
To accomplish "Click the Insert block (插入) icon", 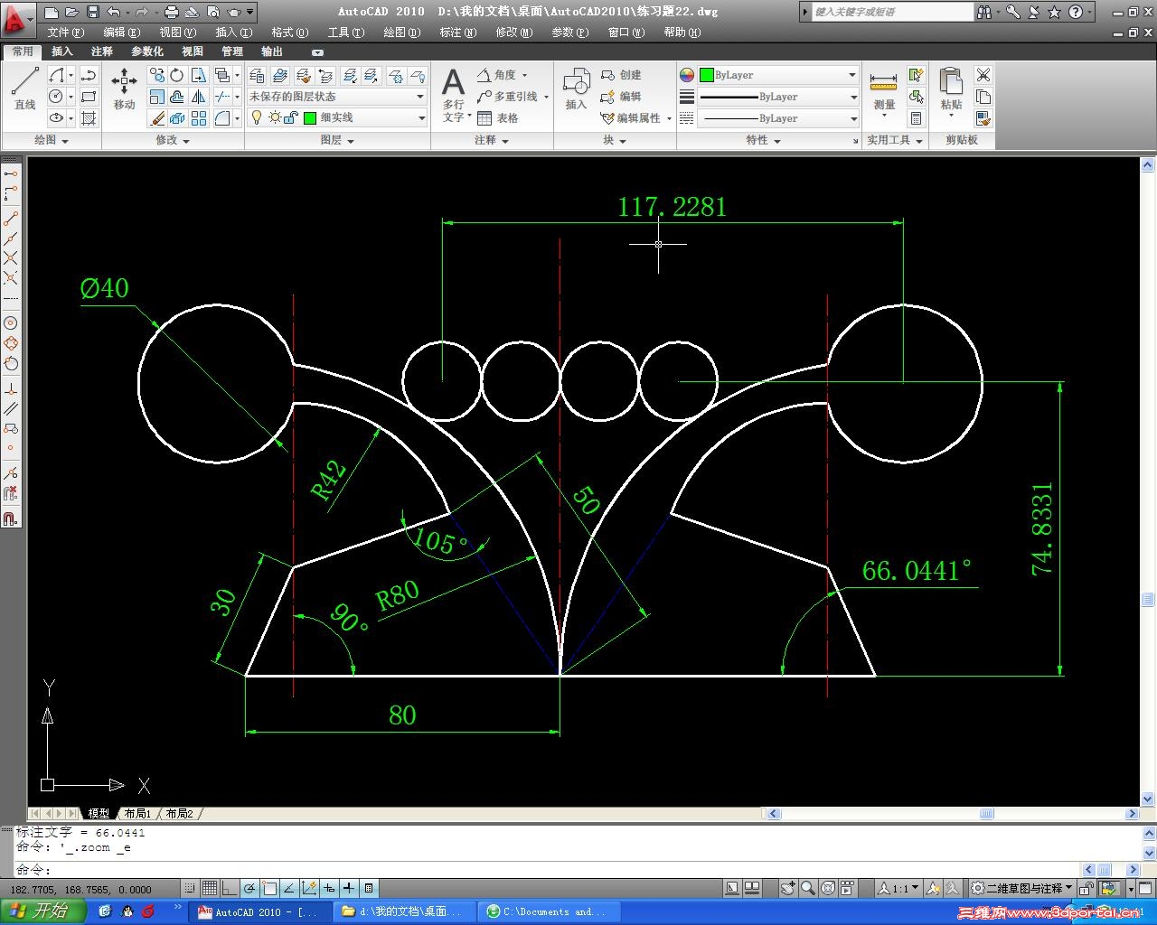I will [576, 89].
